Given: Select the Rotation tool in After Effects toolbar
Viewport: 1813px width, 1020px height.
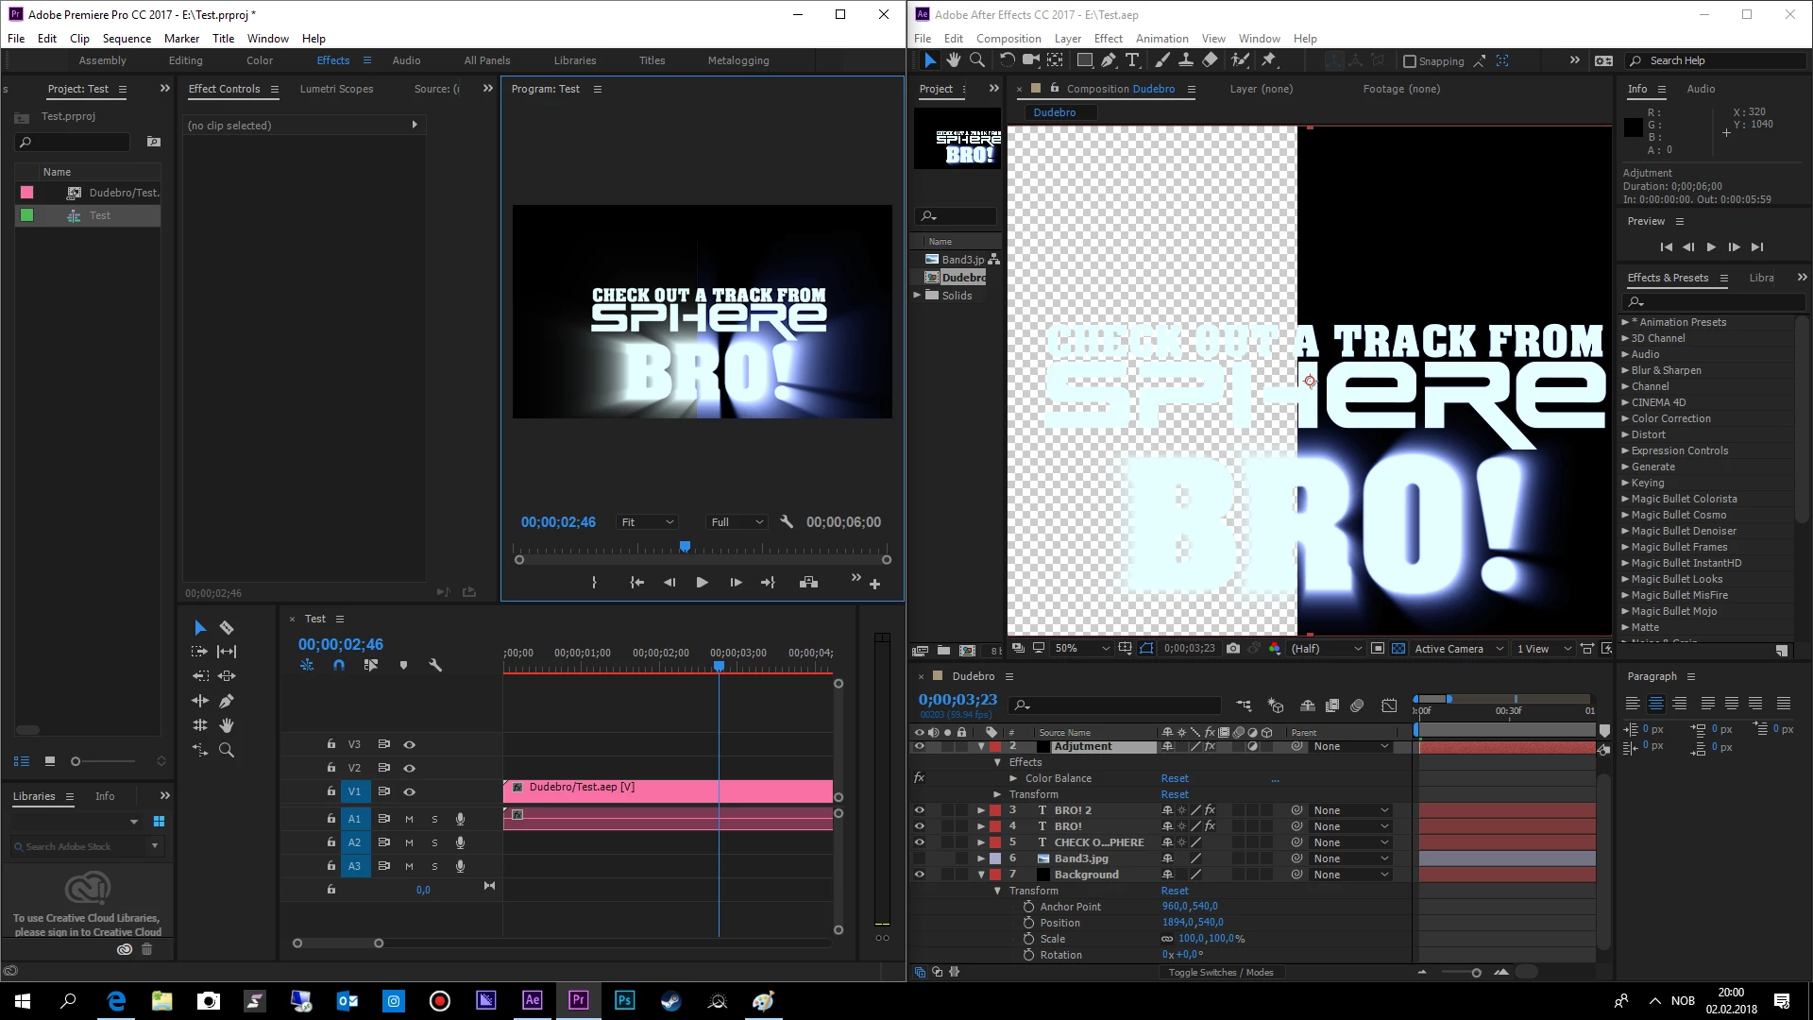Looking at the screenshot, I should pos(1007,60).
